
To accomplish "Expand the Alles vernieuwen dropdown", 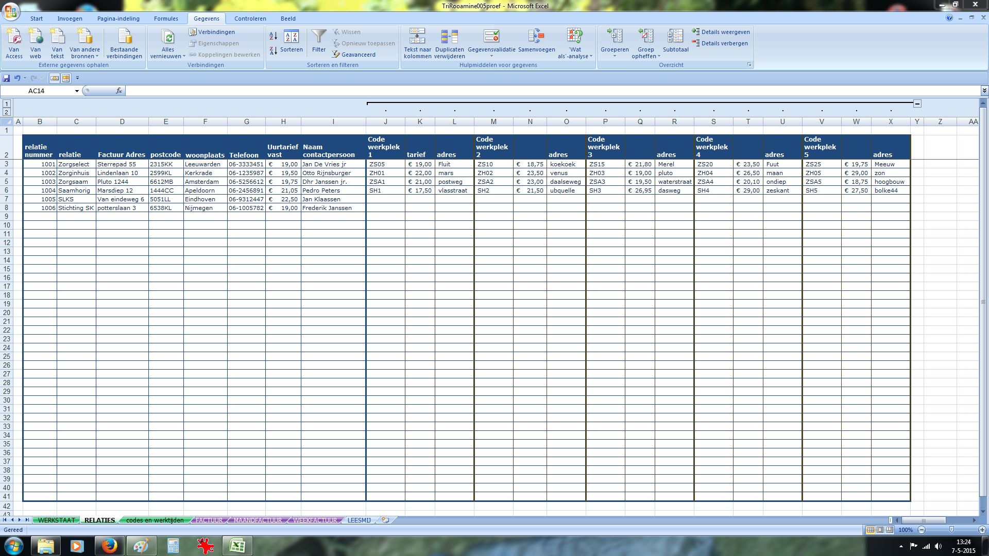I will pos(183,57).
